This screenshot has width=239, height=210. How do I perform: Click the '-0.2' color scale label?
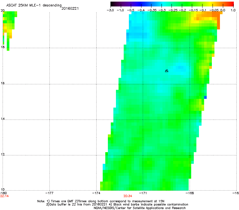click(182, 10)
